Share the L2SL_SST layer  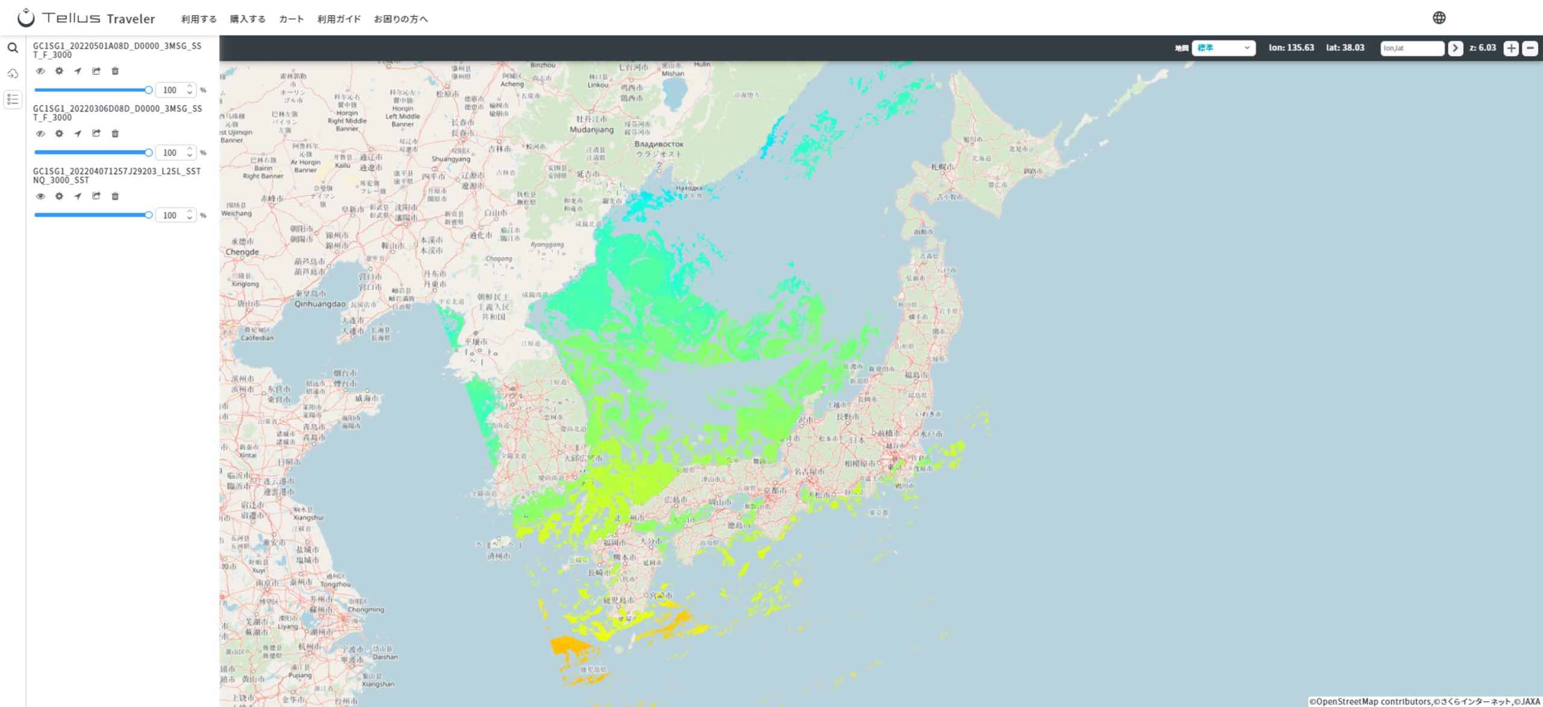[x=96, y=196]
